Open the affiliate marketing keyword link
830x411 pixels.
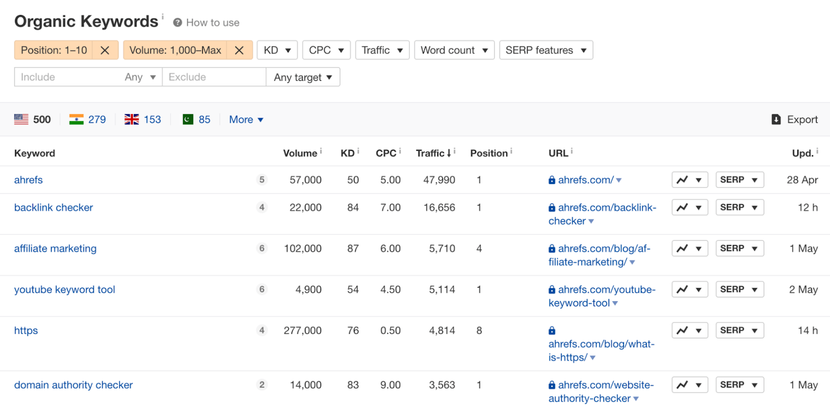tap(55, 248)
